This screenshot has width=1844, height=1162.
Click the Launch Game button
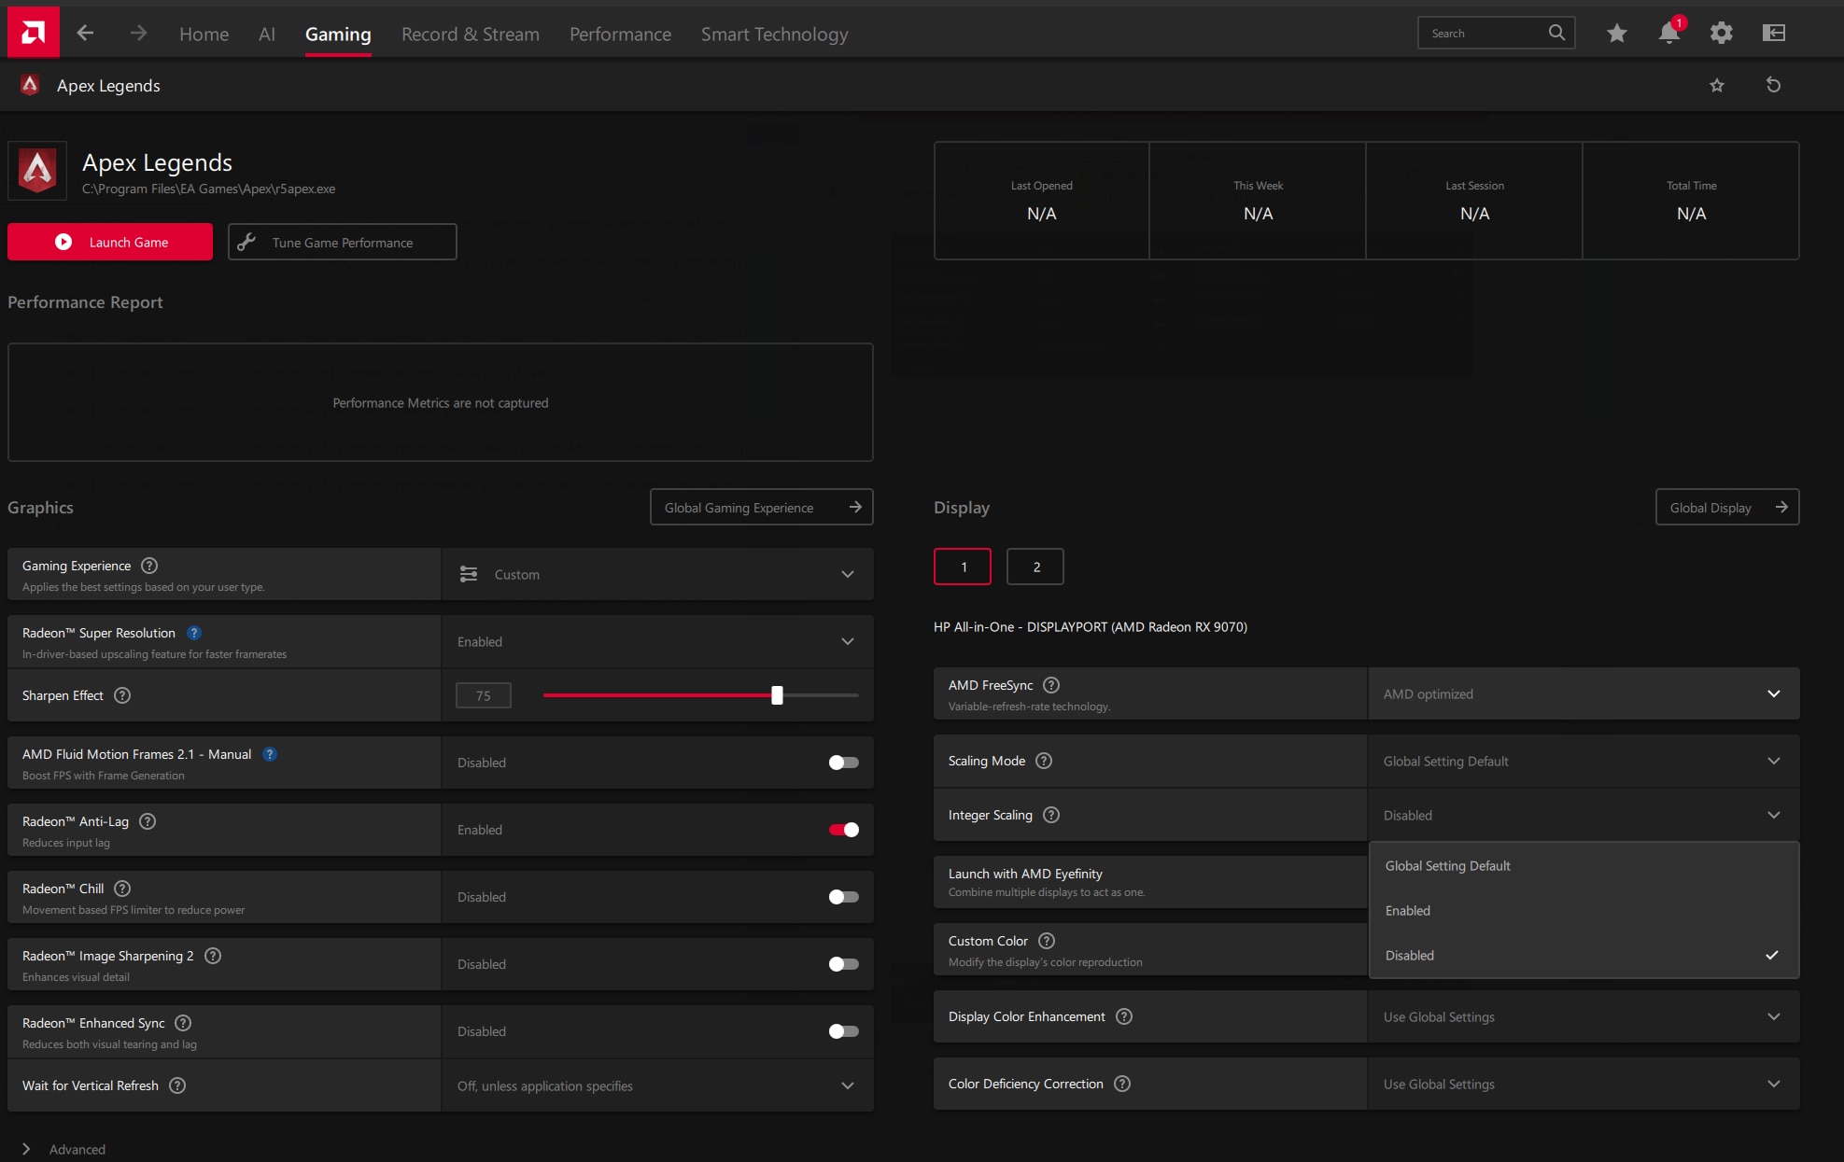pyautogui.click(x=110, y=242)
